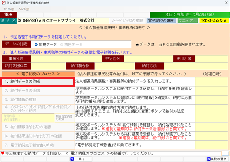
Task: Click the 納付先団体数 label
Action: [x=16, y=66]
